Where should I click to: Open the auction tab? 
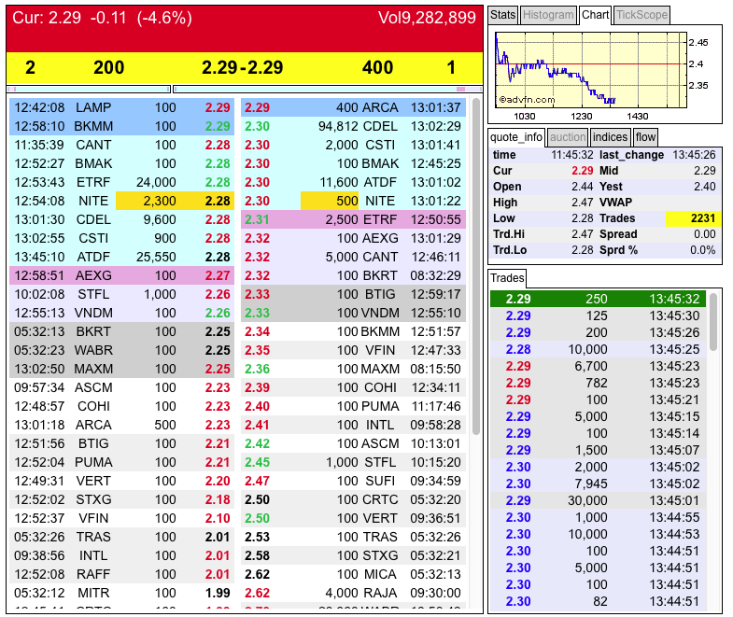pyautogui.click(x=568, y=137)
